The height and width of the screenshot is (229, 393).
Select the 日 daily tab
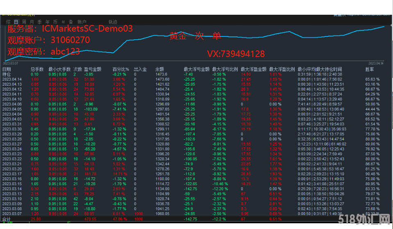pos(16,22)
